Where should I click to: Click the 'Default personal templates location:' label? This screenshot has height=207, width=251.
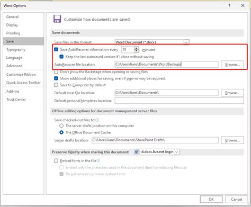[x=83, y=101]
